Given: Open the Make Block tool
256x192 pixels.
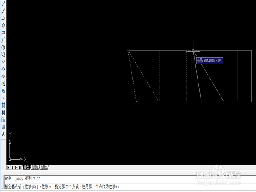Looking at the screenshot, I should click(3, 91).
